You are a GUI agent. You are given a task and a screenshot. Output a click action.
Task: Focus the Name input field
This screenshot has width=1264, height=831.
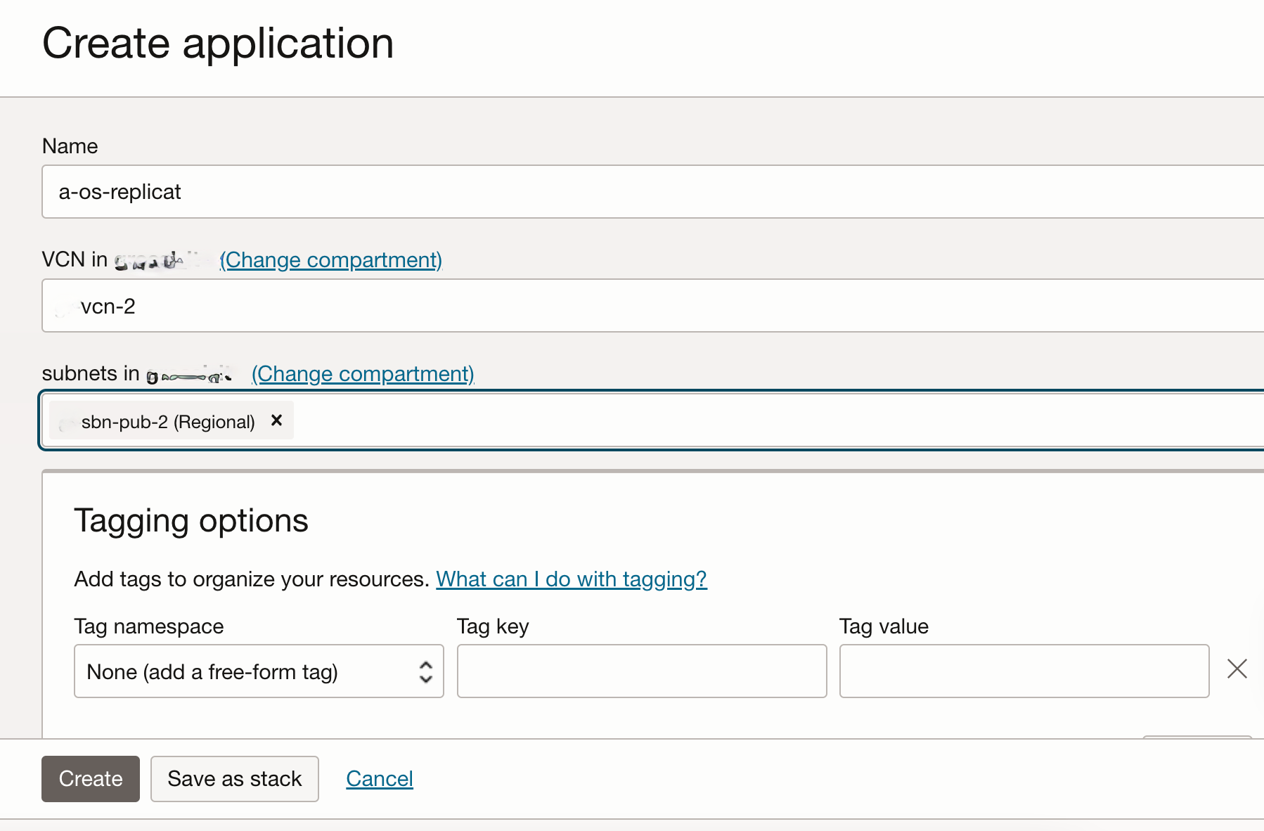653,192
